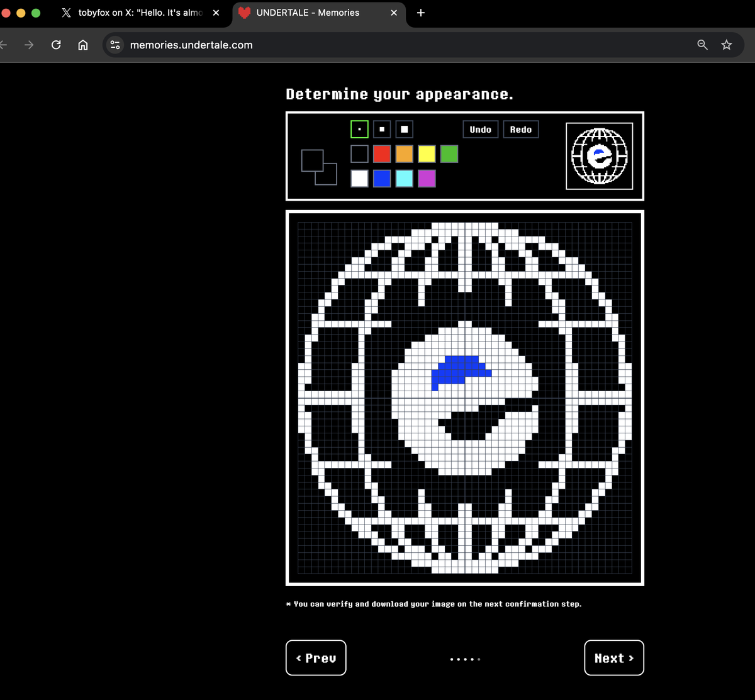This screenshot has width=755, height=700.
Task: Pick the red color swatch
Action: pos(382,153)
